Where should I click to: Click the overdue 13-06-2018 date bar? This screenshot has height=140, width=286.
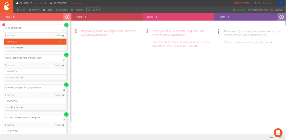click(35, 42)
